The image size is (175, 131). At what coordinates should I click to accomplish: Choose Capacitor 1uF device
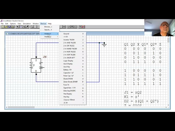pos(73,73)
